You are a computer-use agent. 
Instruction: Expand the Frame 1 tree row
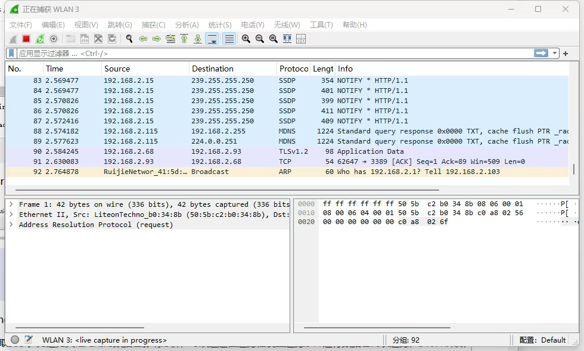(x=11, y=204)
